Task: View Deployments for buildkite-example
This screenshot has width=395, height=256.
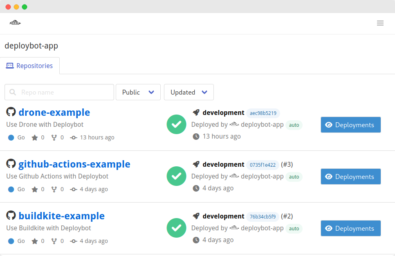Action: coord(351,228)
